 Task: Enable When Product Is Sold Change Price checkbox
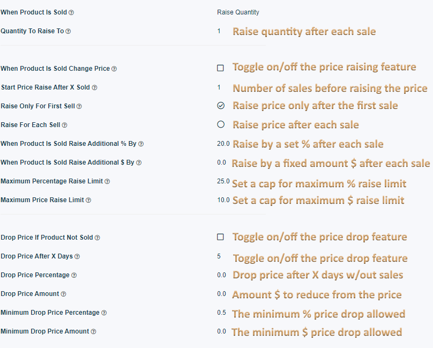coord(220,68)
